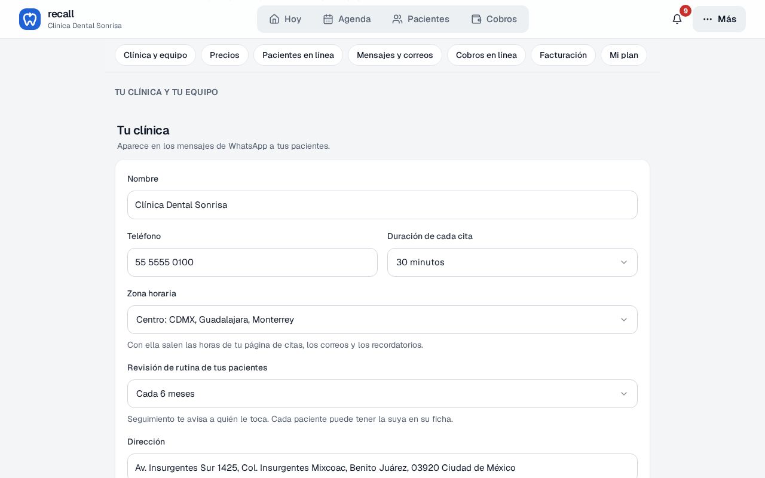Screen dimensions: 765x478
Task: Click the Clínica Dental Sonrisa header subtitle
Action: 85,26
